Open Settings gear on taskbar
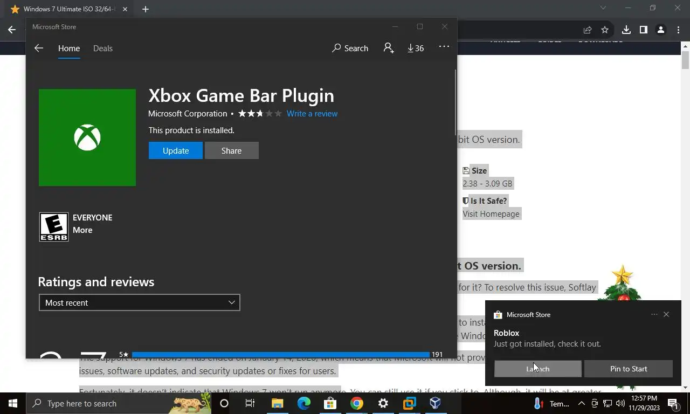 pyautogui.click(x=383, y=403)
